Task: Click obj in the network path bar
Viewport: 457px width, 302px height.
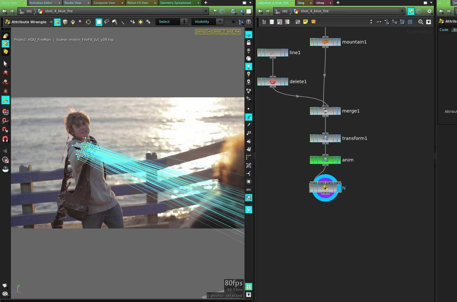Action: click(x=284, y=11)
